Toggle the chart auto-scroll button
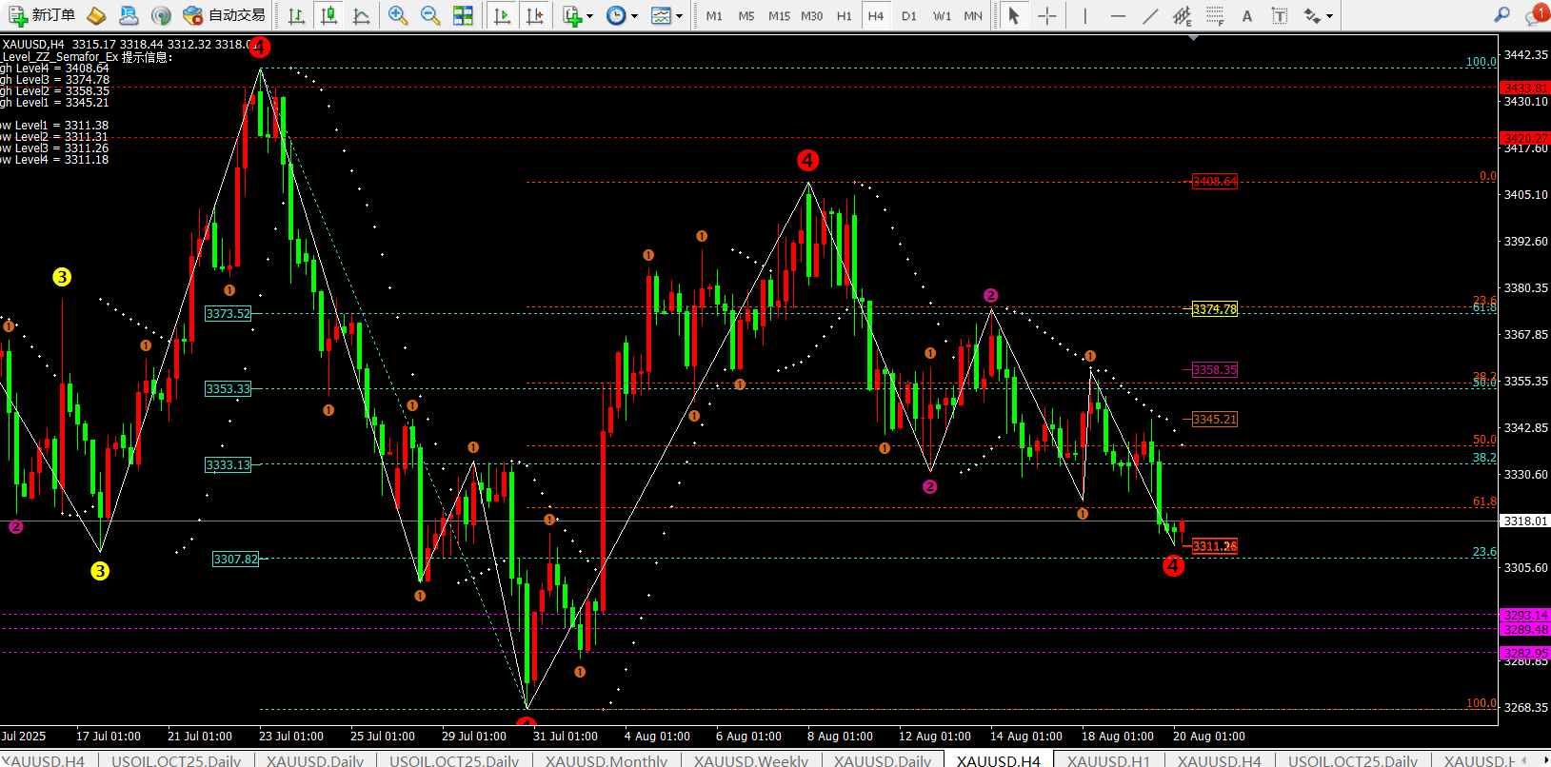This screenshot has height=767, width=1551. click(502, 15)
